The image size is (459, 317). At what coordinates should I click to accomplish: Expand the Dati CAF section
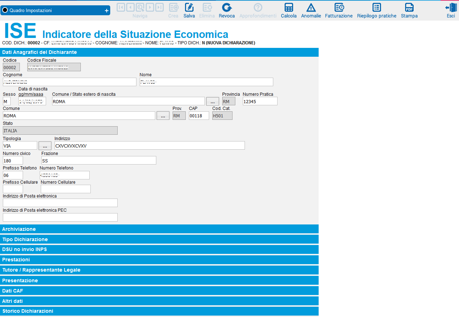[x=159, y=291]
